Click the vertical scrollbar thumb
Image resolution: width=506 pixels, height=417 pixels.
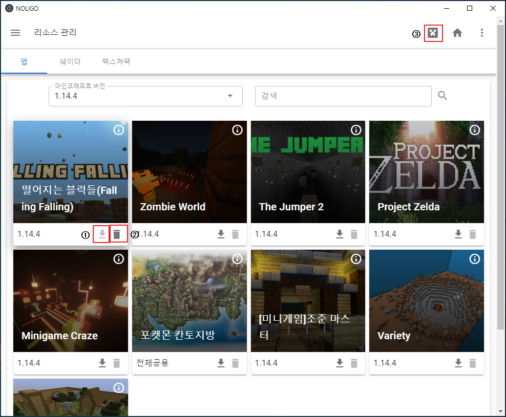[500, 177]
